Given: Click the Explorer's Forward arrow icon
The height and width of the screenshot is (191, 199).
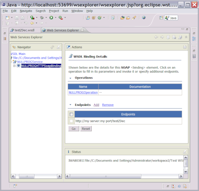Looking at the screenshot, I should point(162,37).
